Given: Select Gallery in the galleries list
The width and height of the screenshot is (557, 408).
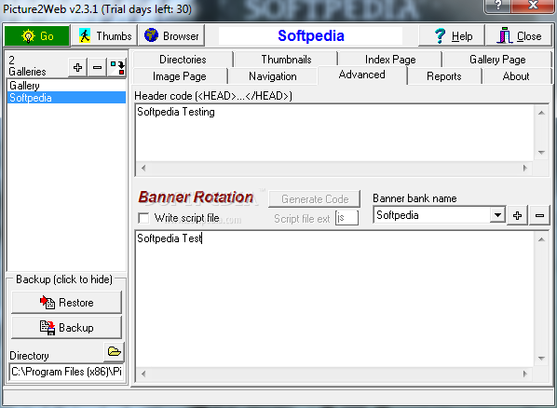Looking at the screenshot, I should point(66,86).
